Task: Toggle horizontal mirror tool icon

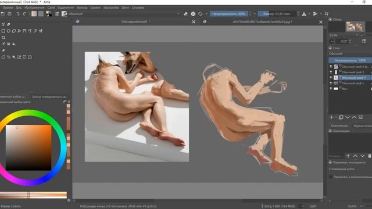Action: (x=304, y=14)
